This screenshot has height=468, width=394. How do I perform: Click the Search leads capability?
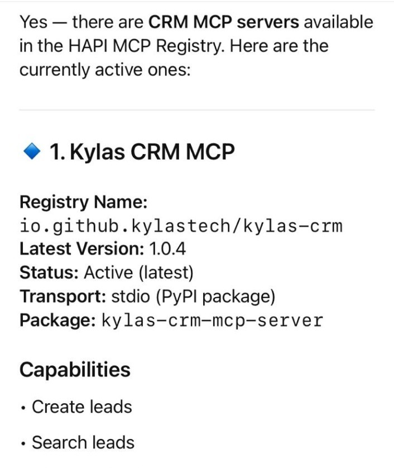pyautogui.click(x=83, y=442)
